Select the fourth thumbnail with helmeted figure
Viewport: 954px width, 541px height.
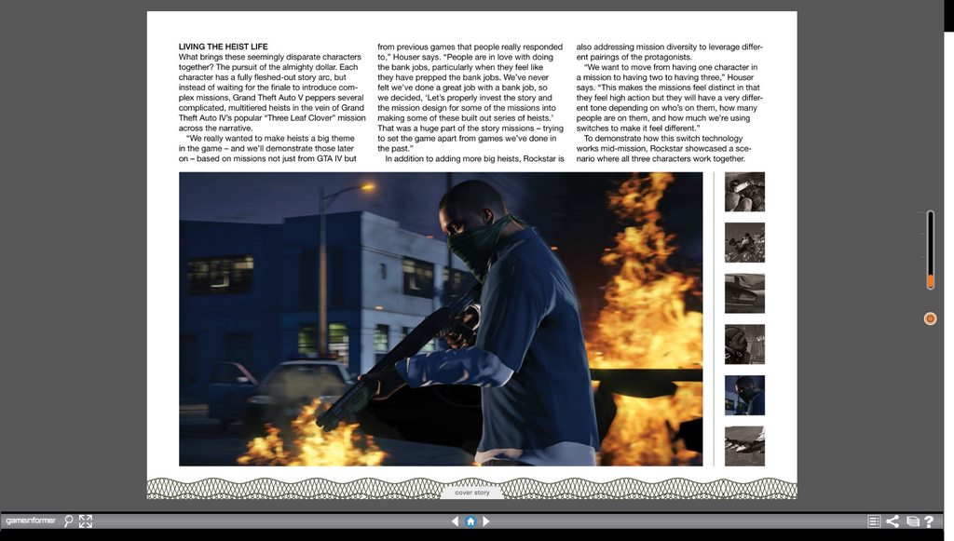(x=744, y=344)
